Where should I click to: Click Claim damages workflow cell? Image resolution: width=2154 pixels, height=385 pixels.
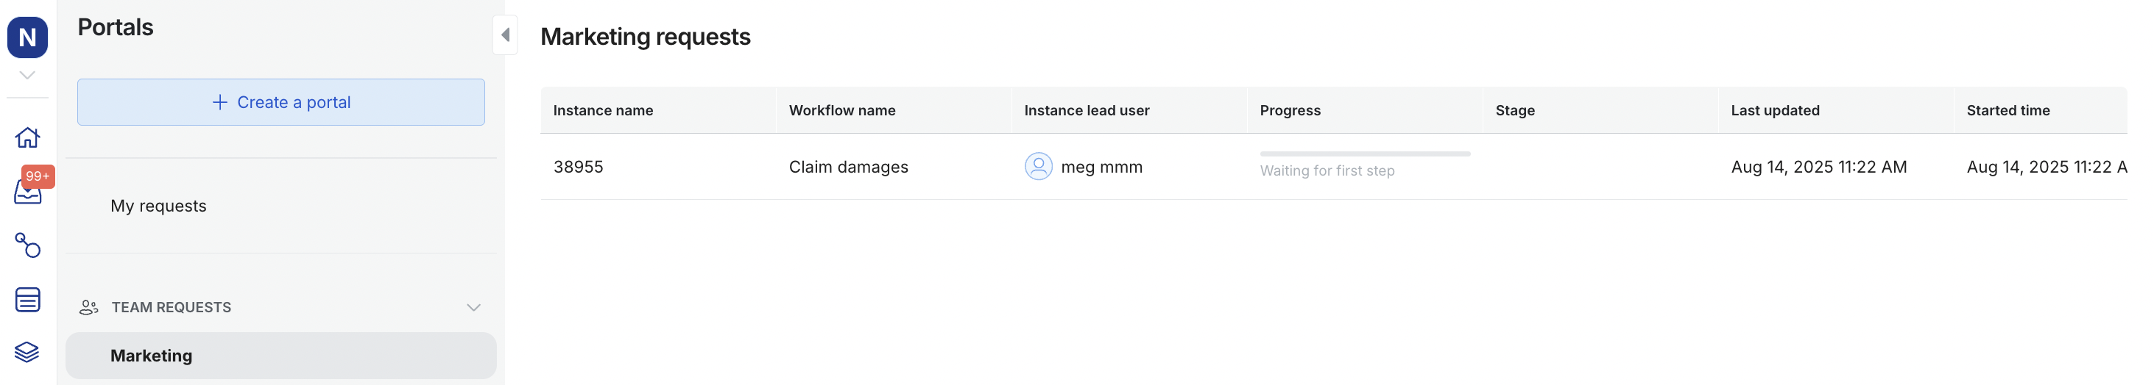pyautogui.click(x=848, y=166)
